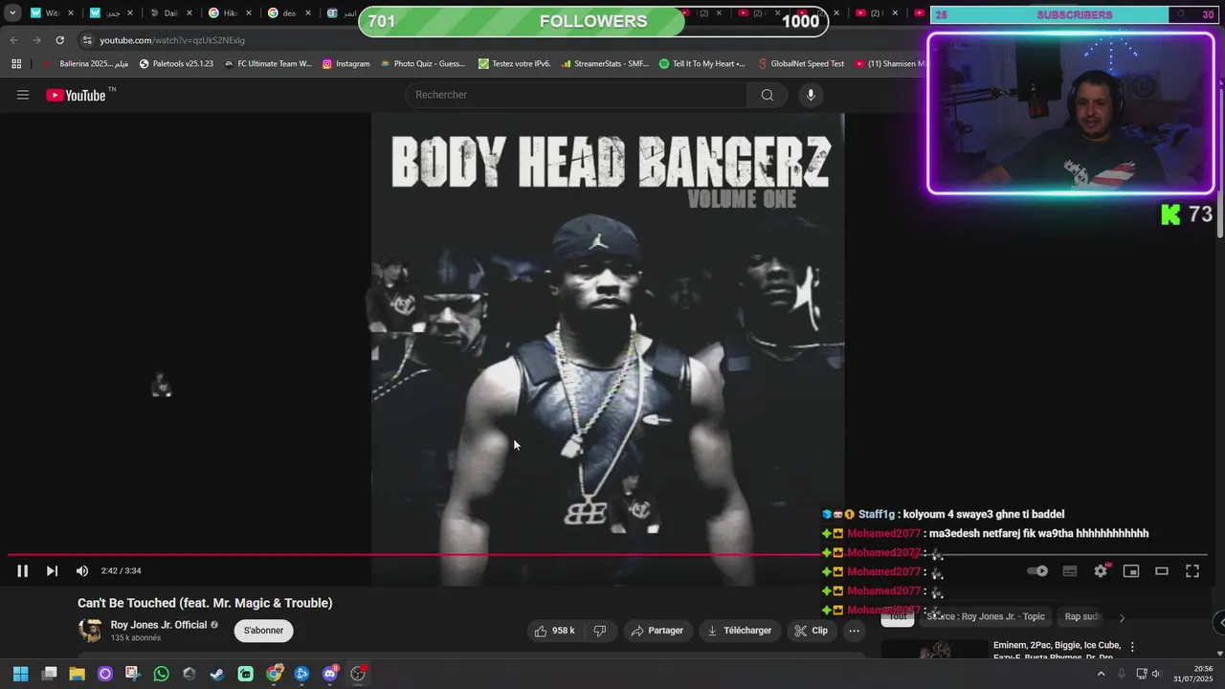Open the Ballerina 2025 bookmark

pos(85,64)
